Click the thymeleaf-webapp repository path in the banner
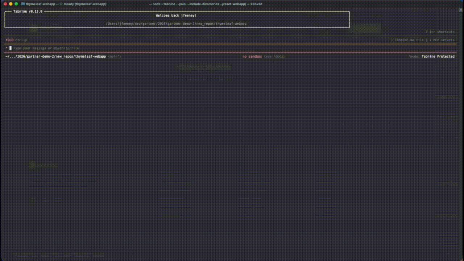 177,24
